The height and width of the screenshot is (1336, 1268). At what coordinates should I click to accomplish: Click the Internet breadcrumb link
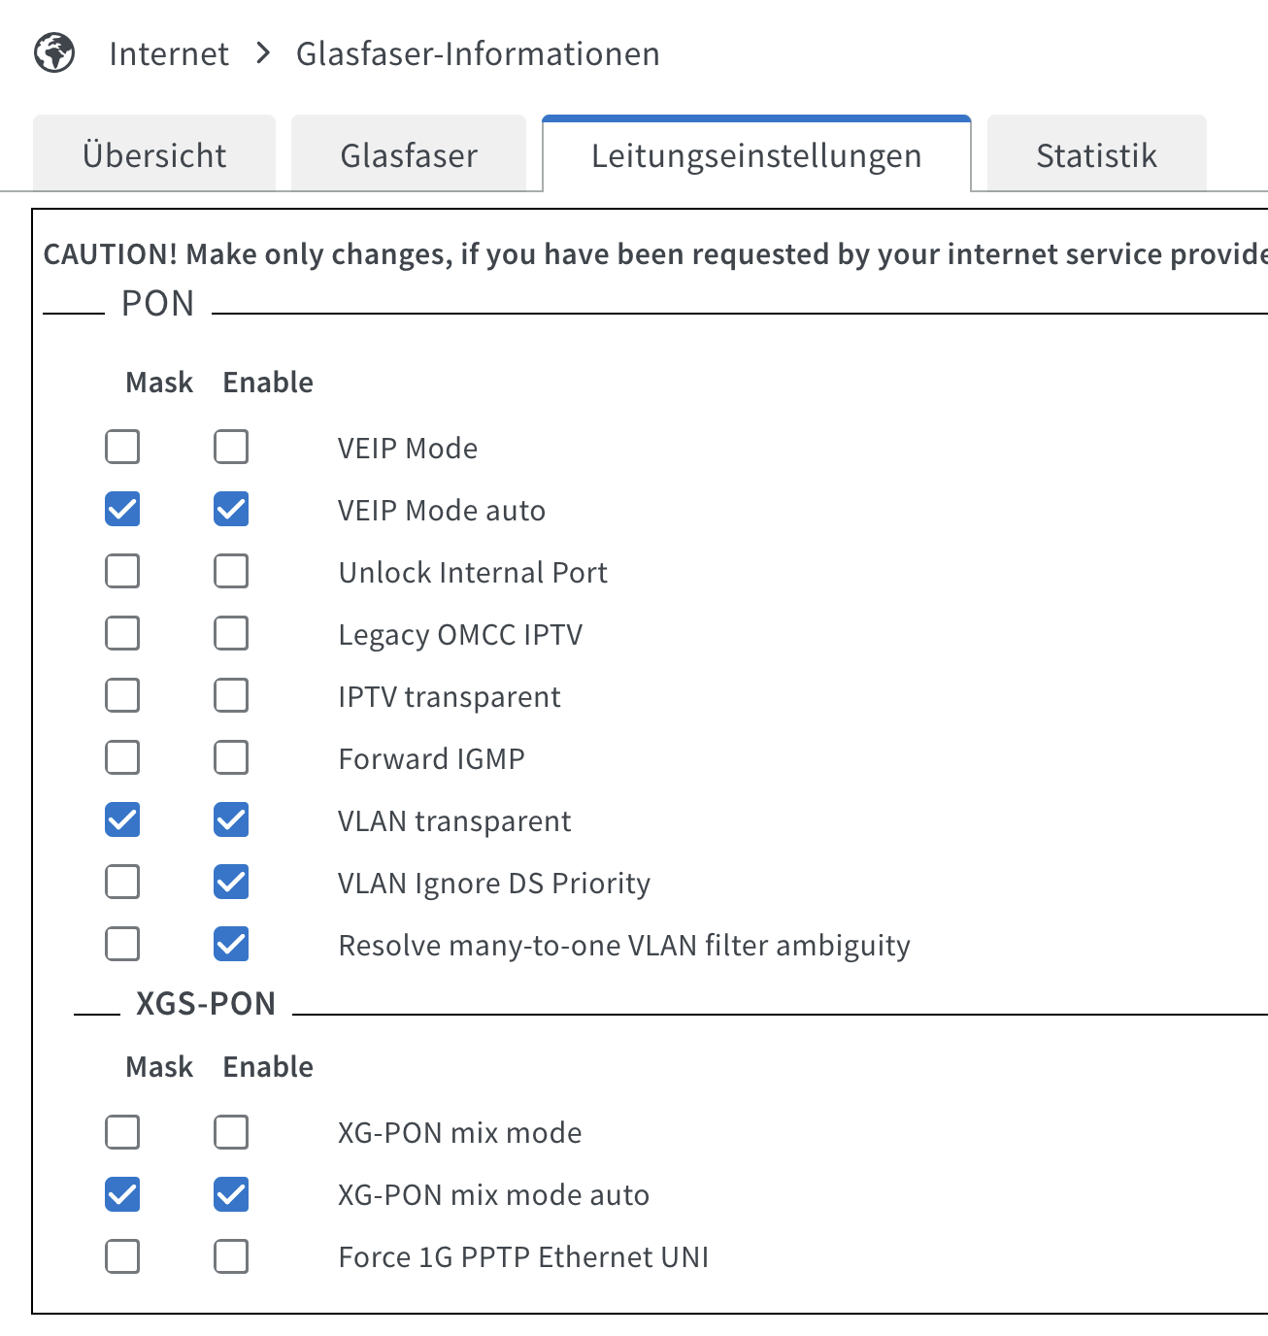169,53
